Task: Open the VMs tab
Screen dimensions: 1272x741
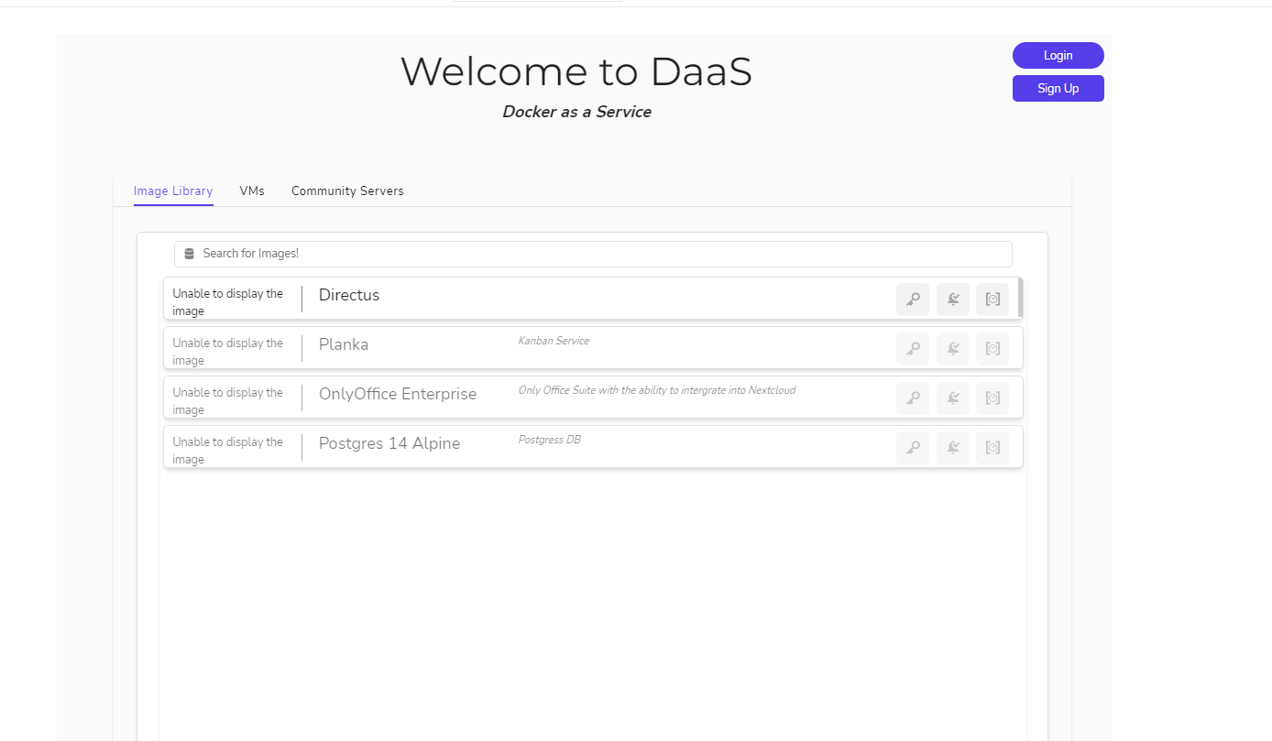Action: (x=252, y=191)
